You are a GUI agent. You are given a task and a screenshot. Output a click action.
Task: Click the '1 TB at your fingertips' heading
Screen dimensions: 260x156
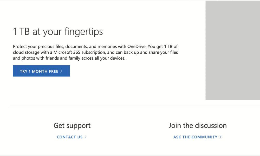[x=58, y=31]
